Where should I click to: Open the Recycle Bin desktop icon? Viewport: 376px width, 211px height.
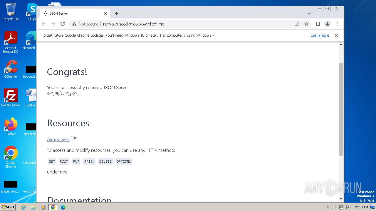coord(11,12)
